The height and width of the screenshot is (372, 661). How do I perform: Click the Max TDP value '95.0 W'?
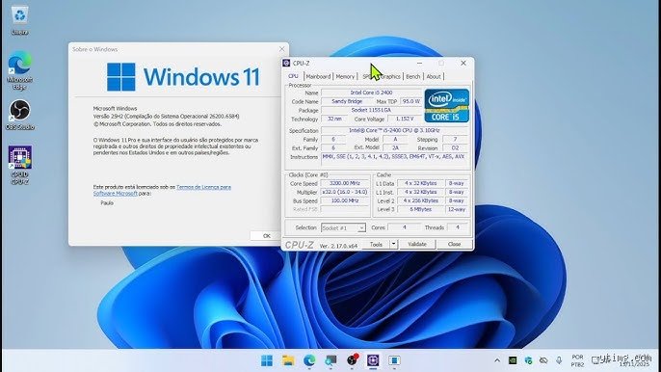[410, 101]
